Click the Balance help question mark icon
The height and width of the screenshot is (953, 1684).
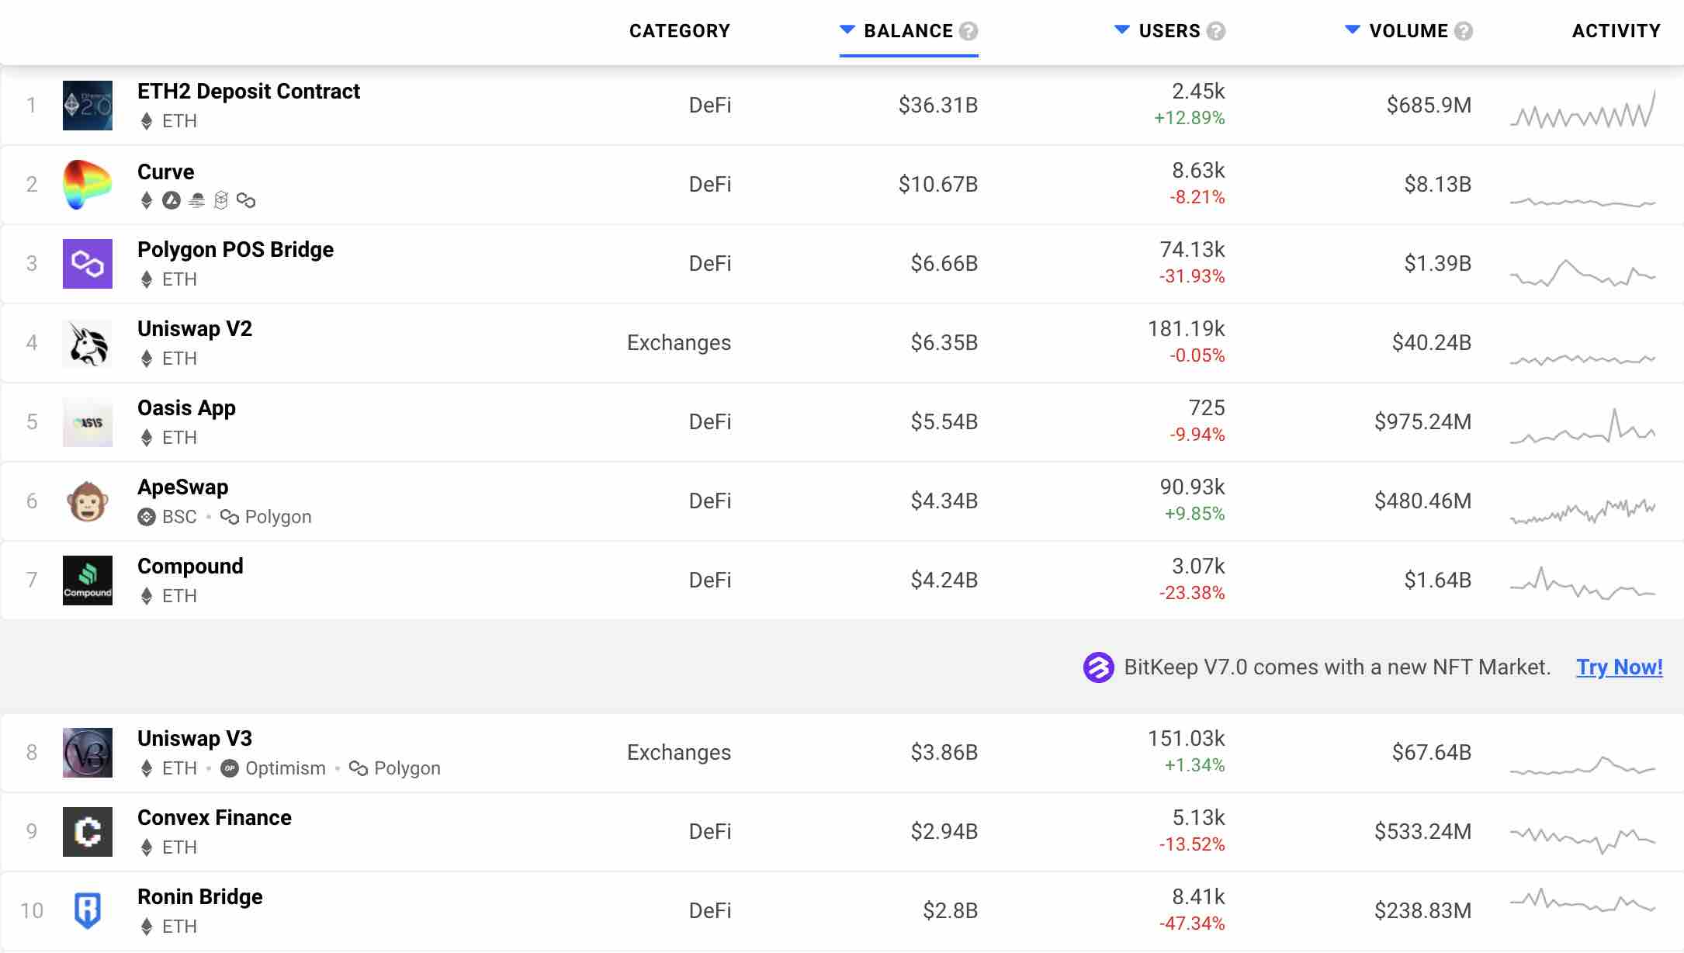(968, 31)
